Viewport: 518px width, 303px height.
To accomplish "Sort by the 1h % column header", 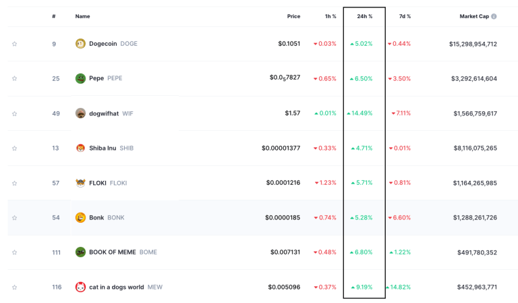I will 330,16.
